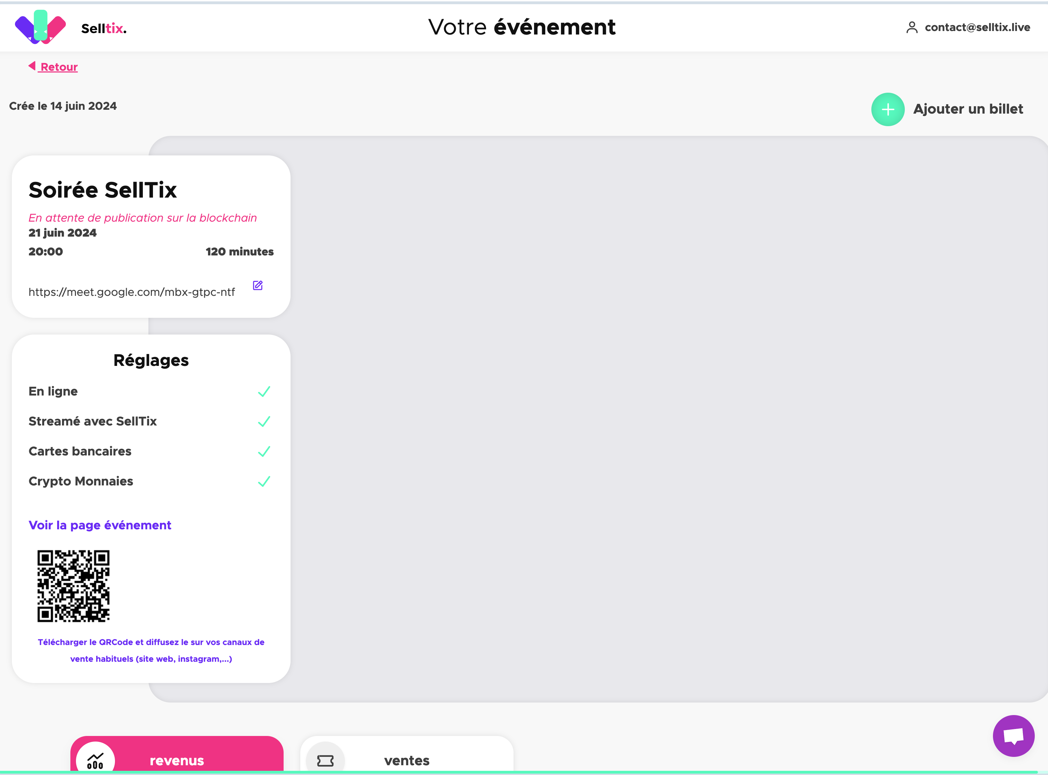Toggle the Cartes bancaires checkmark

click(x=264, y=451)
